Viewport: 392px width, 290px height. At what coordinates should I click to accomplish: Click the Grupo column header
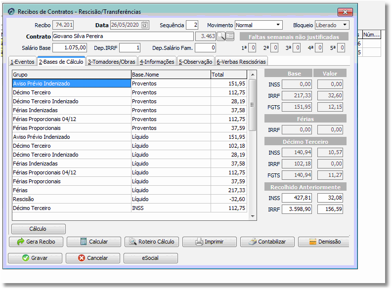pos(72,75)
